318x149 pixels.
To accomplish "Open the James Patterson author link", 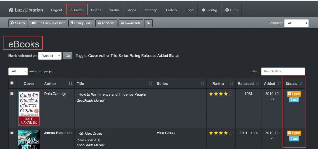I will click(x=58, y=133).
